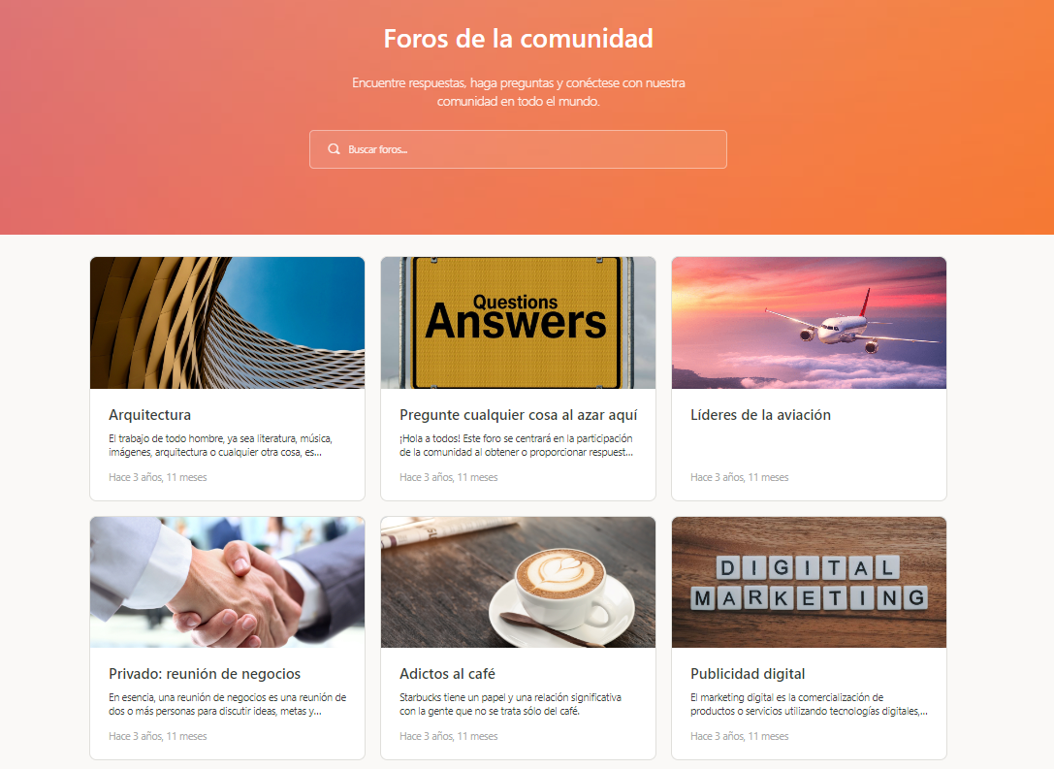Click the Foros de la comunidad heading
Image resolution: width=1054 pixels, height=769 pixels.
click(518, 39)
